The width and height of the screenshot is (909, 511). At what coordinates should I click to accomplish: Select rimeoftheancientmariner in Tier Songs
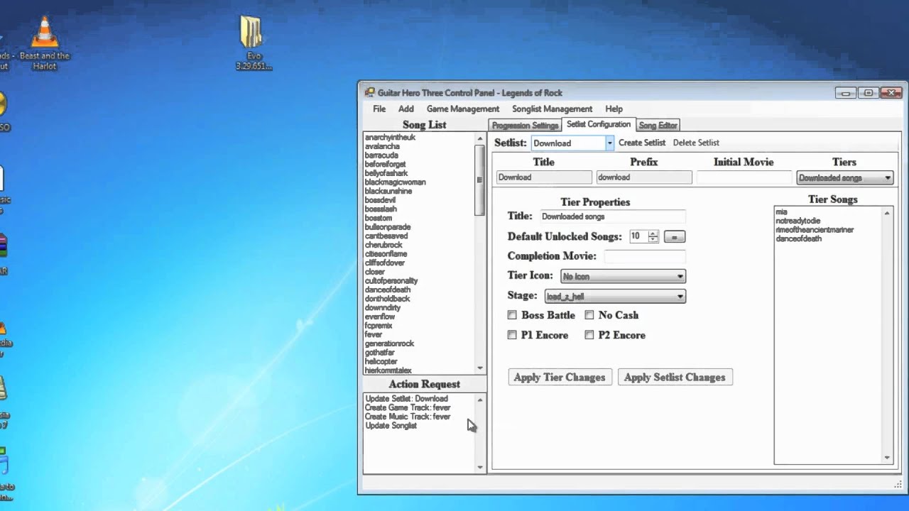point(815,230)
